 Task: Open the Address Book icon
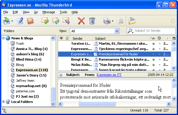pyautogui.click(x=30, y=21)
